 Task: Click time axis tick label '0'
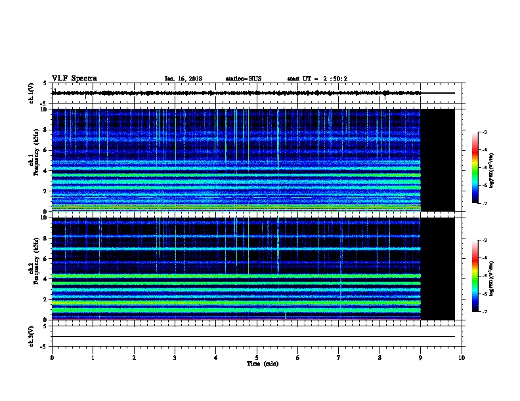click(x=52, y=357)
